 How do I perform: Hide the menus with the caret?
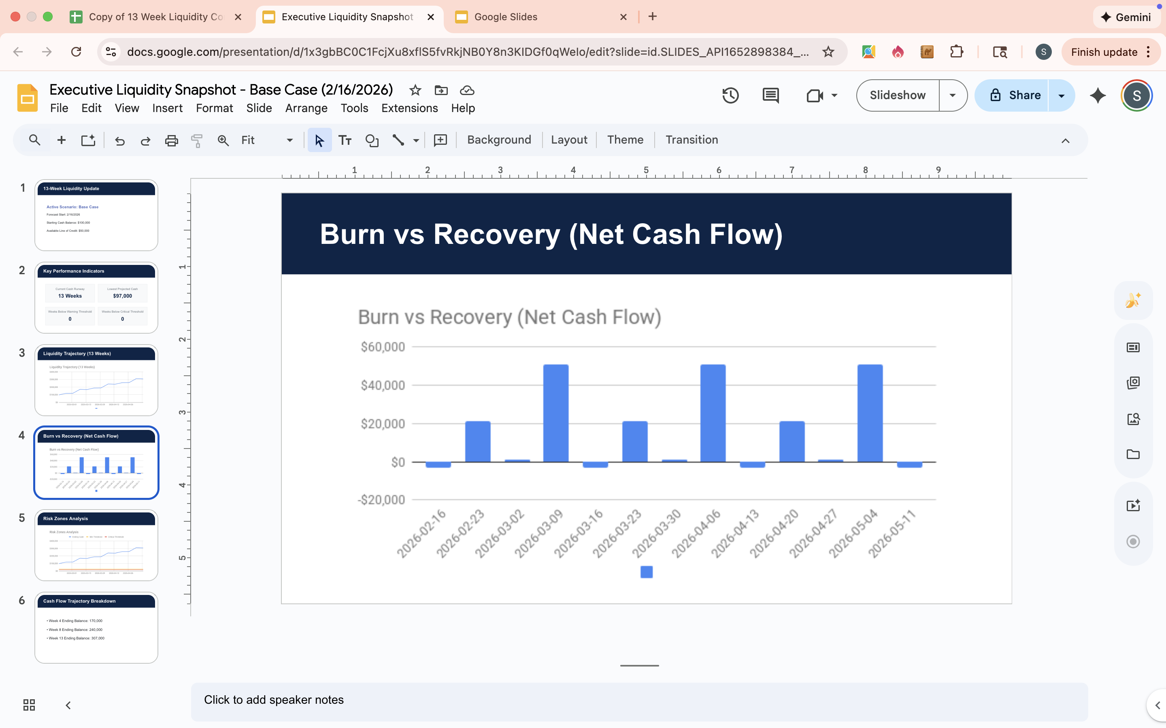pos(1065,141)
